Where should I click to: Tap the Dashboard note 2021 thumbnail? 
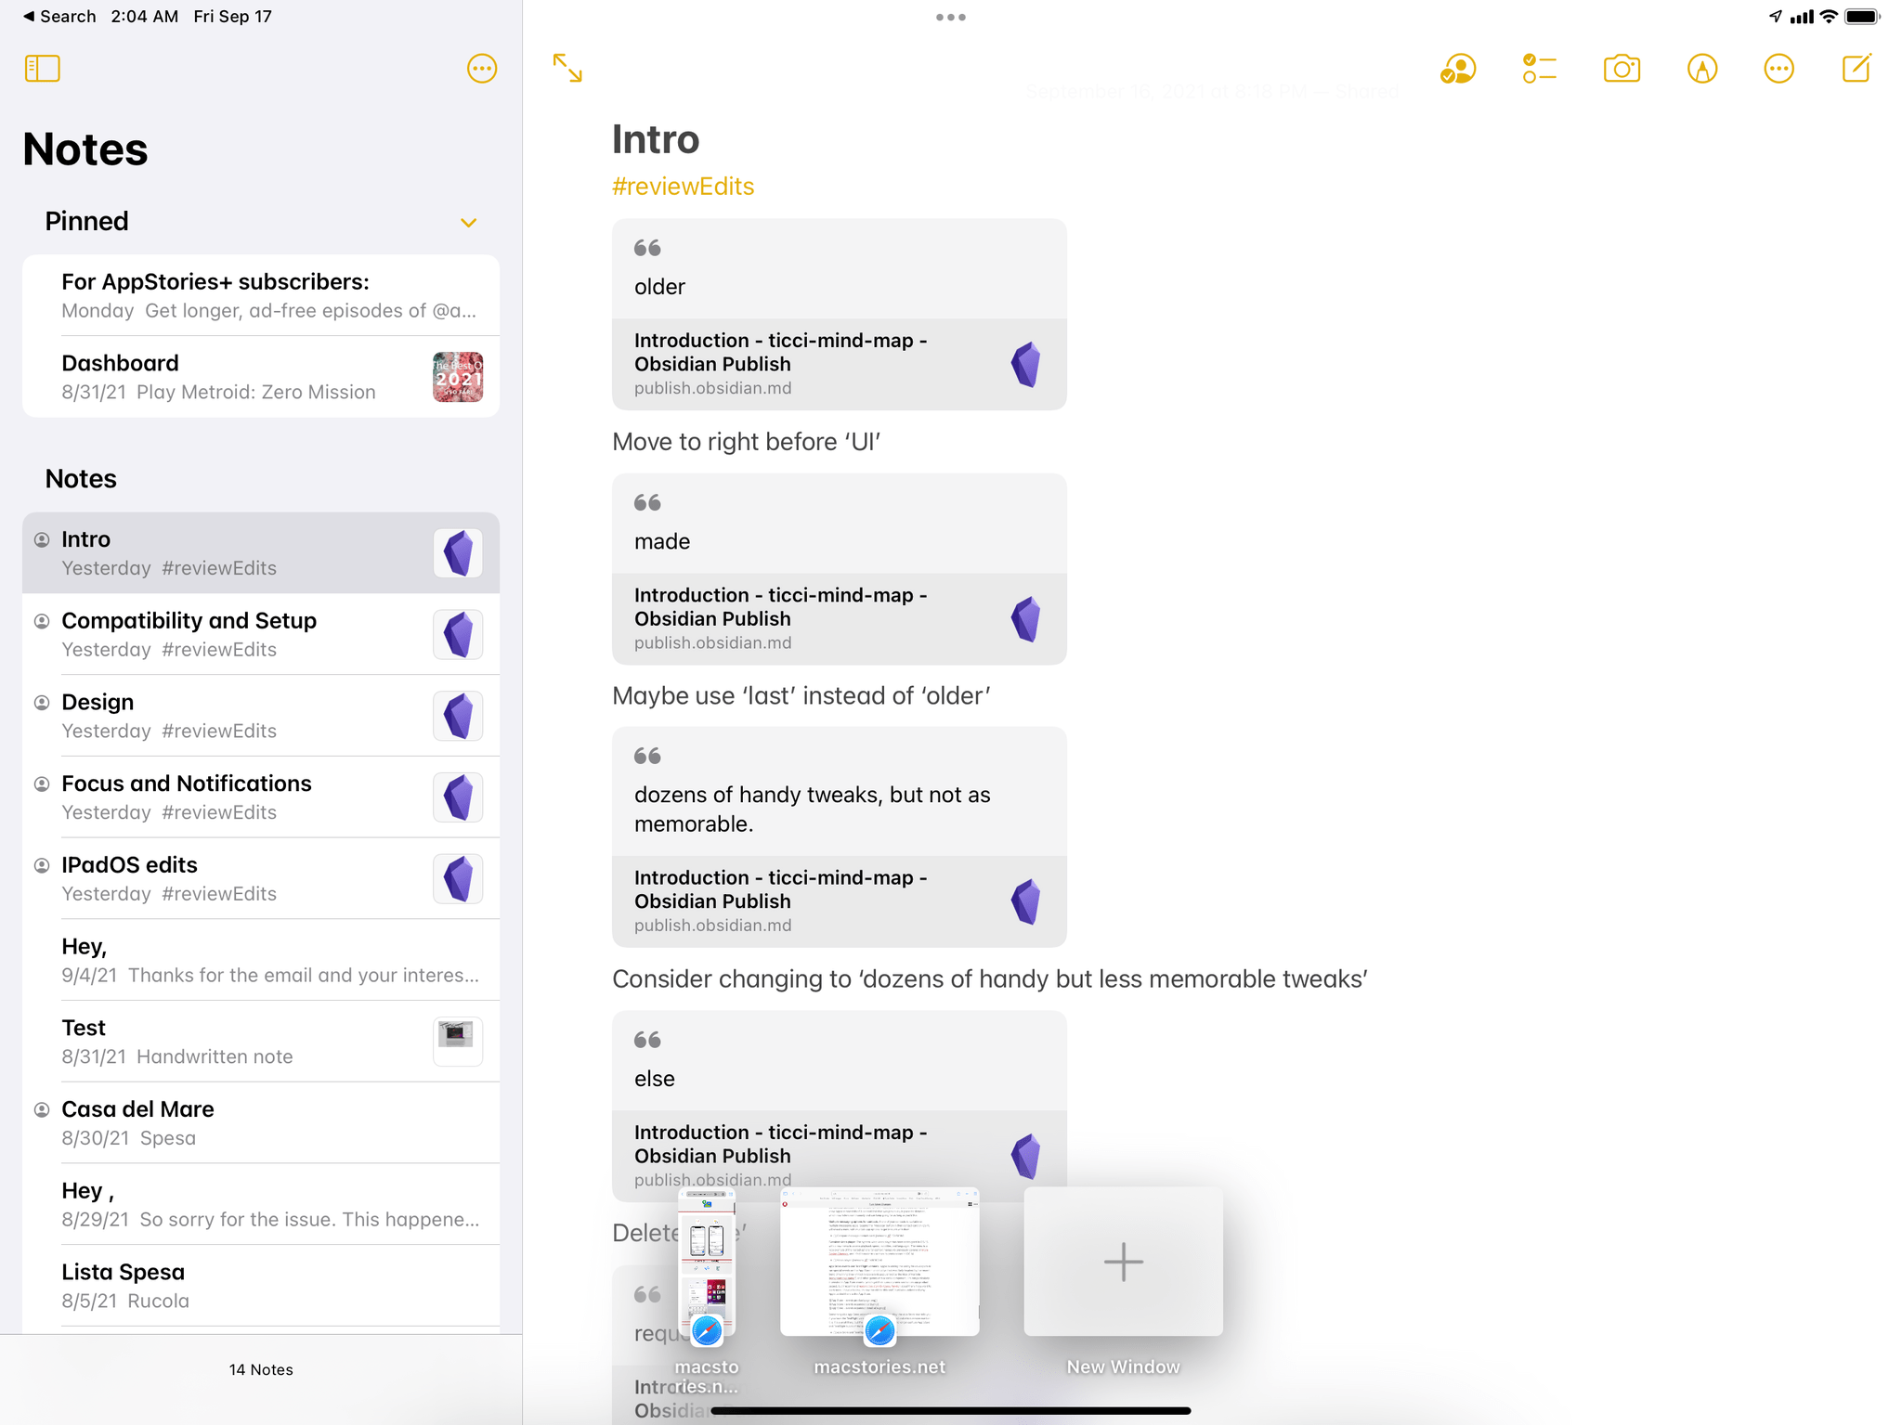pyautogui.click(x=458, y=377)
